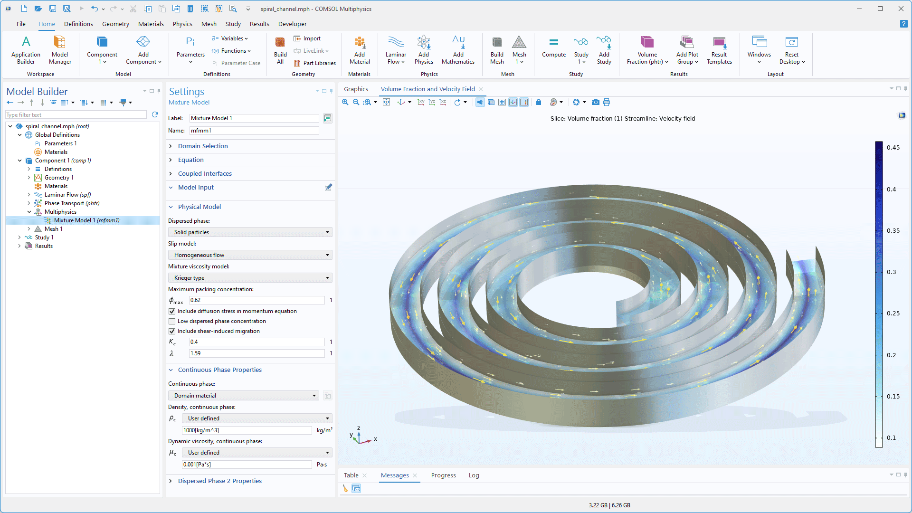Click Variables in Definitions group
The image size is (912, 513).
click(230, 38)
